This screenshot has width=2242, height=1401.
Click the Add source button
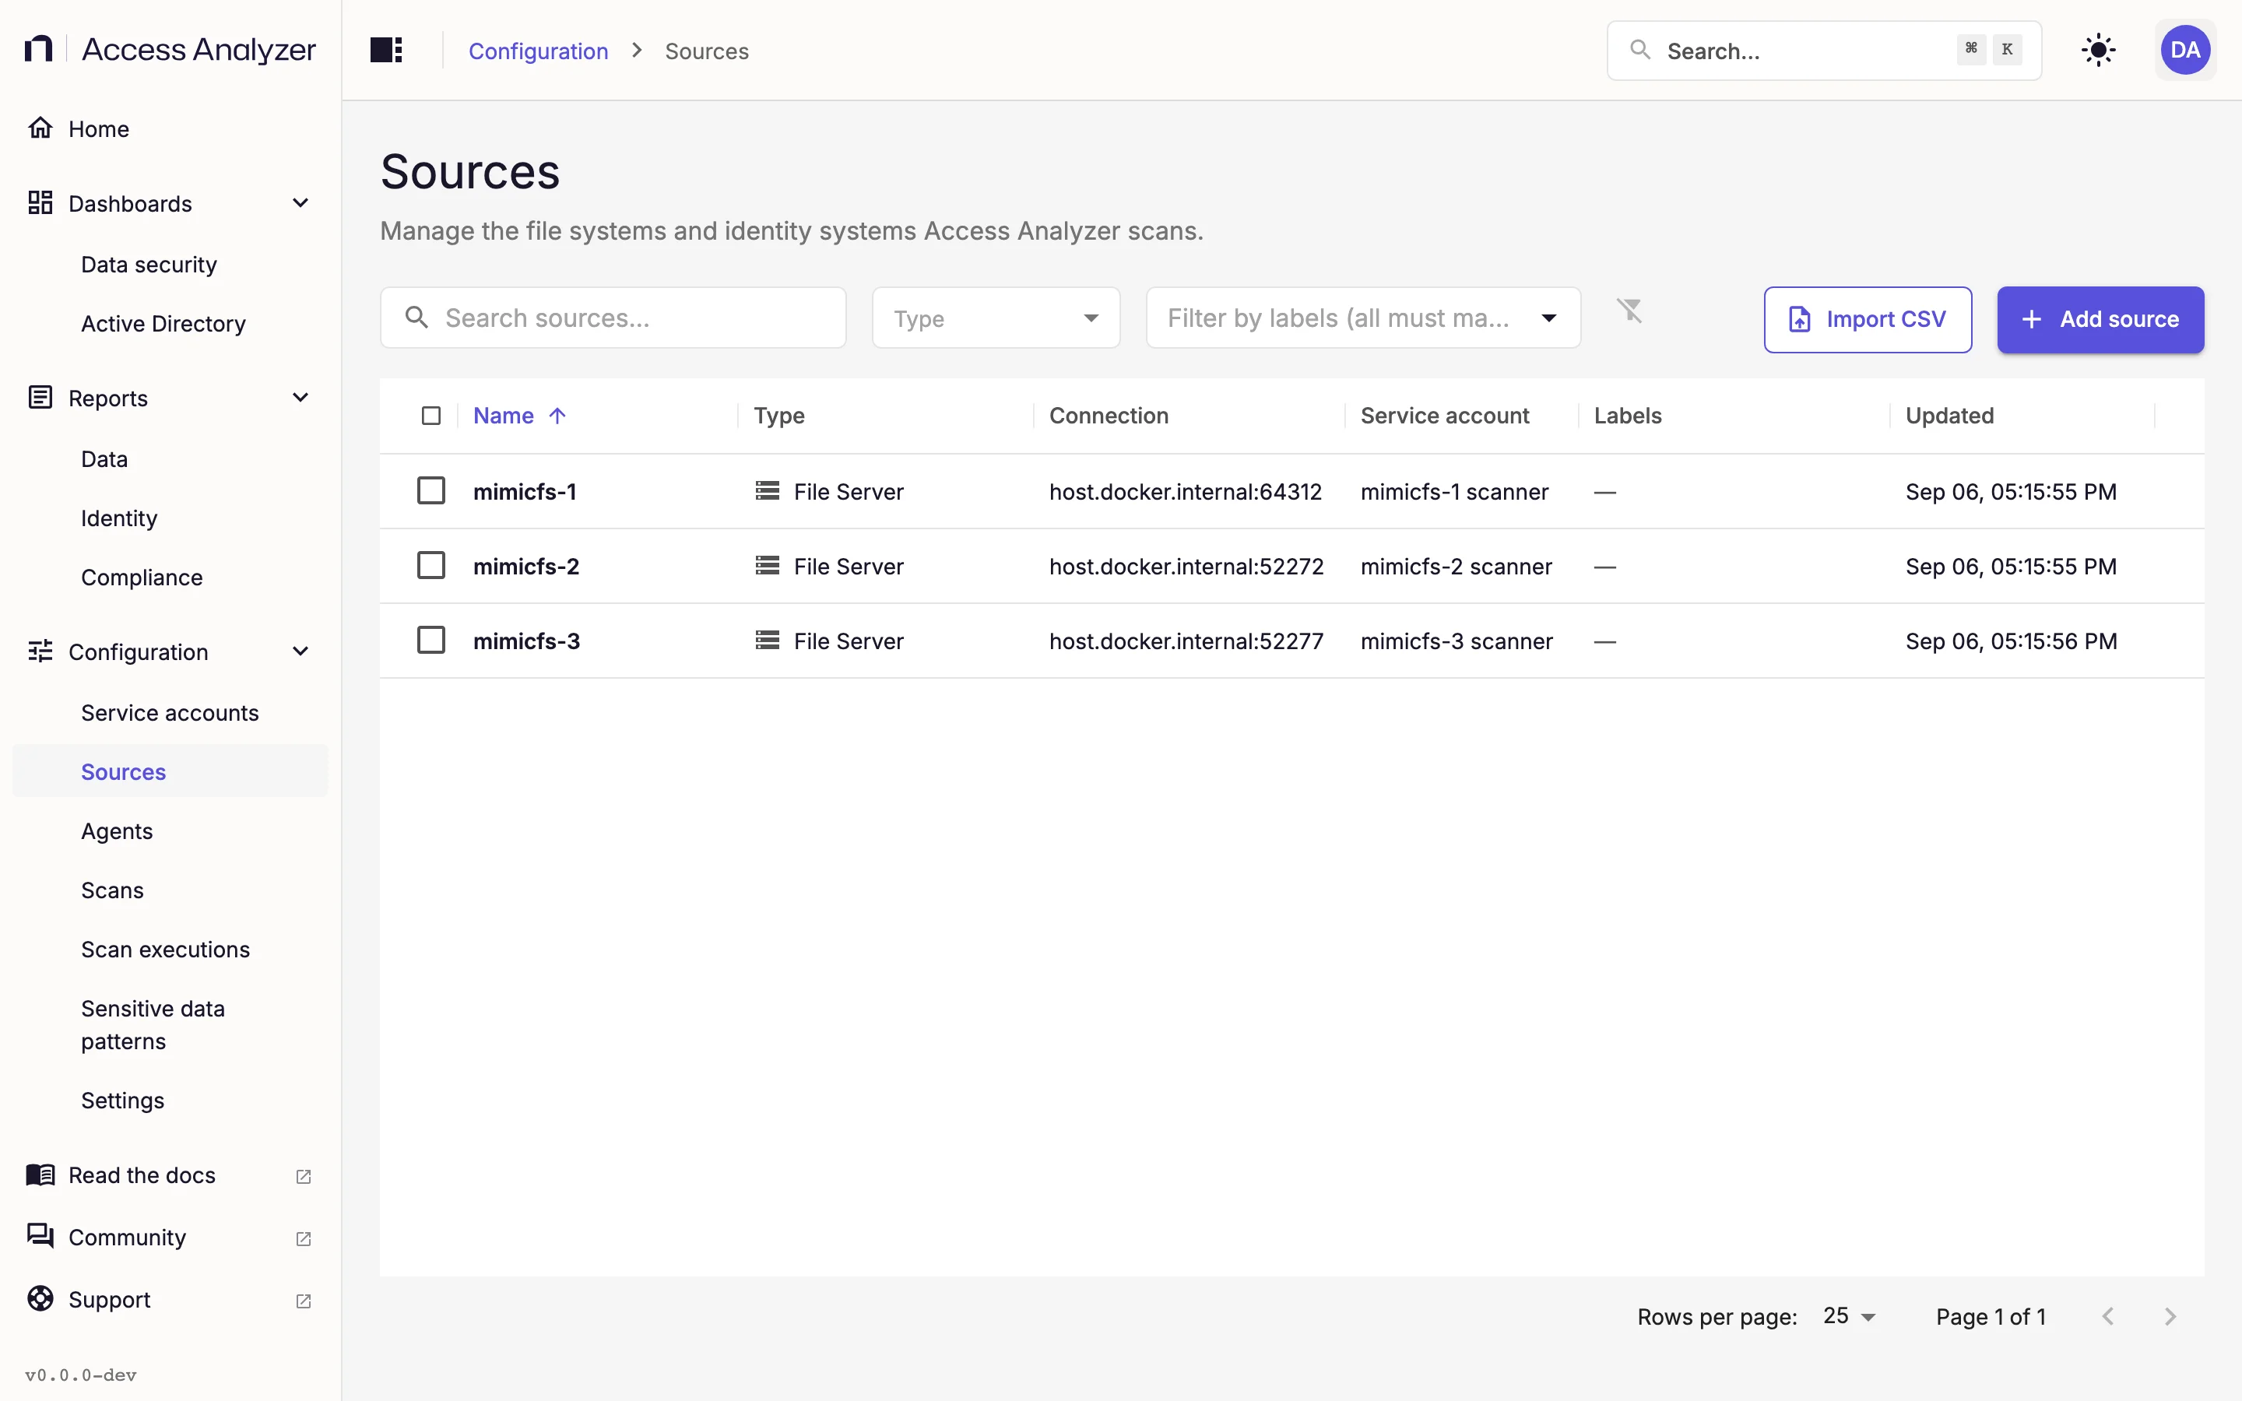tap(2100, 320)
